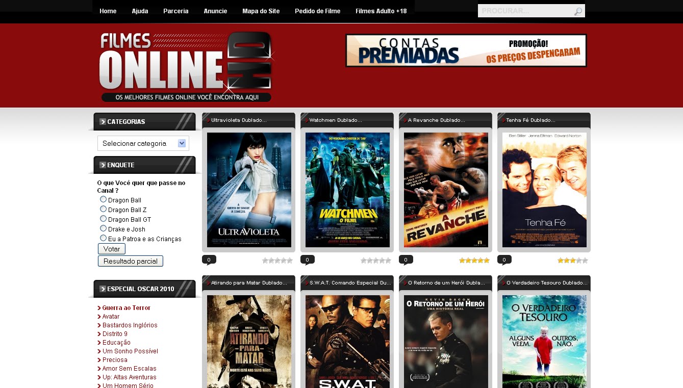Click O Verdadeiro Tesouro Dublado title
683x388 pixels.
click(547, 282)
